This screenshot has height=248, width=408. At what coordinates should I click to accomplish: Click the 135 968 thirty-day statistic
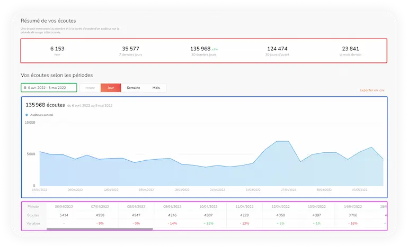coord(204,51)
